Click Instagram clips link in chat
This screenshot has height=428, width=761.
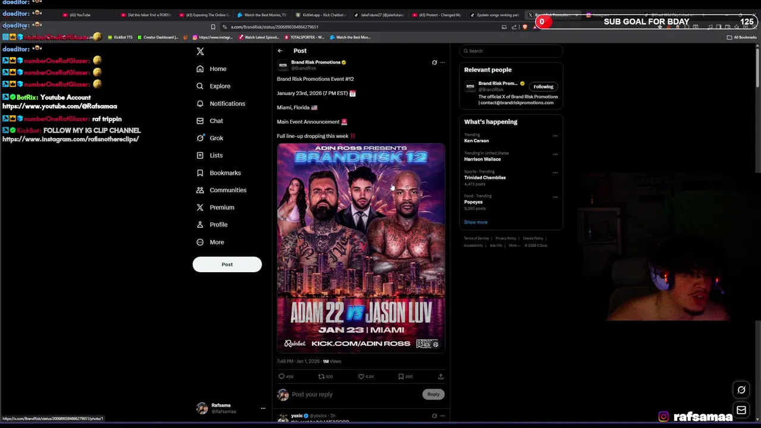pos(71,139)
